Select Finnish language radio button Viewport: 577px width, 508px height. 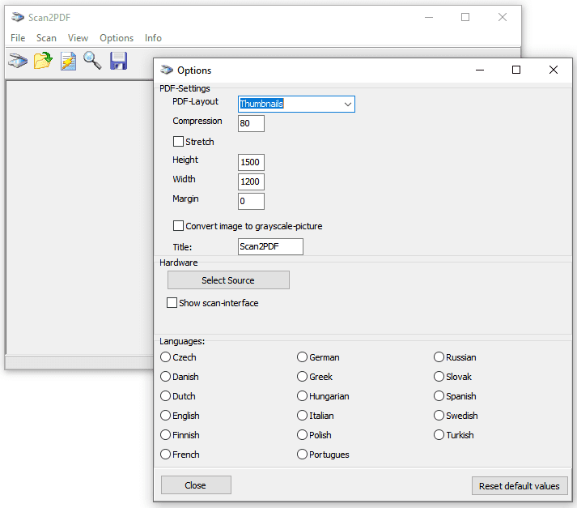[x=166, y=435]
